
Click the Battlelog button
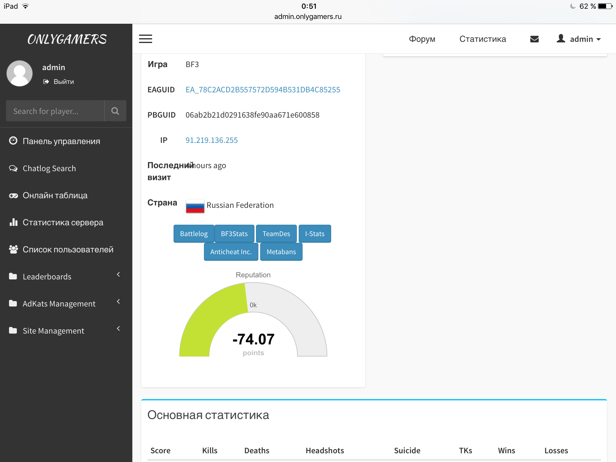click(x=194, y=234)
